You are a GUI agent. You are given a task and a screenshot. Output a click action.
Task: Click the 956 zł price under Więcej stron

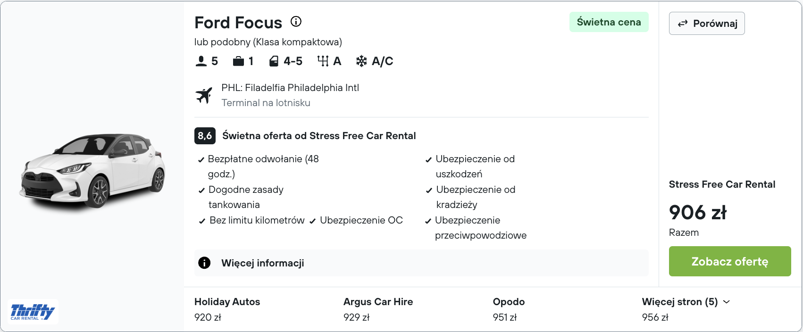pos(655,317)
